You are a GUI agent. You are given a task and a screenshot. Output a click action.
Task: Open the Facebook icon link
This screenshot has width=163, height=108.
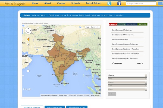tap(119, 4)
